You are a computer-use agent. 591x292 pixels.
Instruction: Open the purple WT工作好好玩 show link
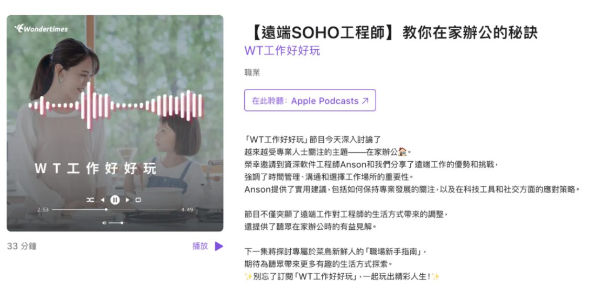coord(282,50)
